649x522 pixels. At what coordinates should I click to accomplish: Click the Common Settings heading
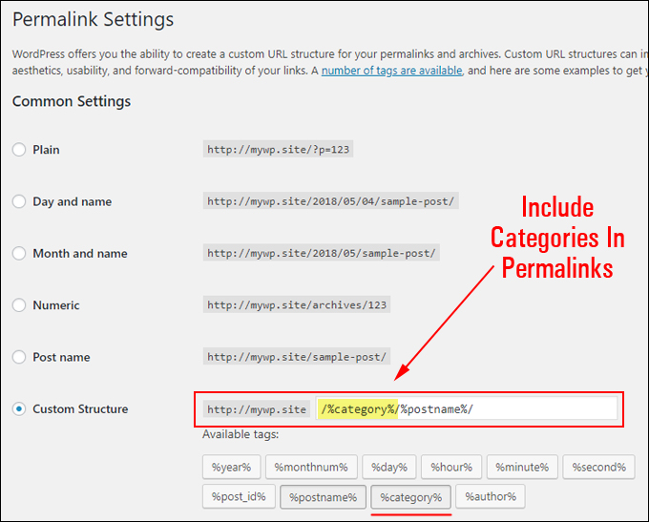(x=72, y=101)
